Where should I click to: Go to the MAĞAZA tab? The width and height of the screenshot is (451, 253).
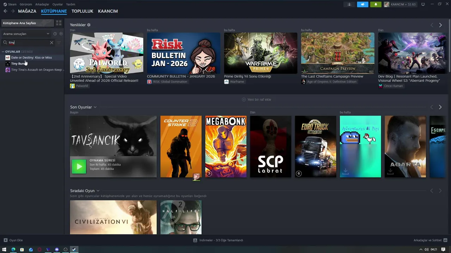click(x=27, y=11)
